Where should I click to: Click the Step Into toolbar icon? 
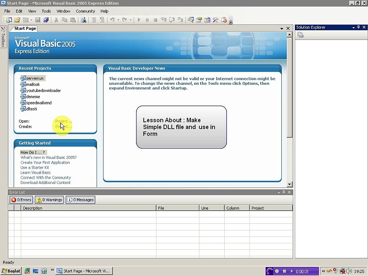tap(164, 20)
